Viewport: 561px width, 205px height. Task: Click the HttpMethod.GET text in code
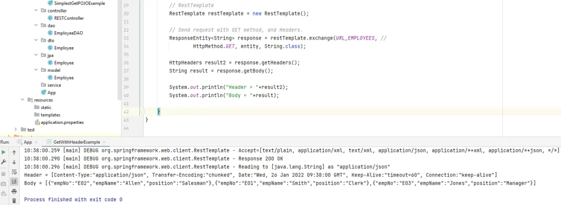click(214, 46)
